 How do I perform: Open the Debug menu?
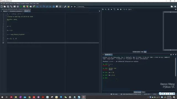point(18,4)
